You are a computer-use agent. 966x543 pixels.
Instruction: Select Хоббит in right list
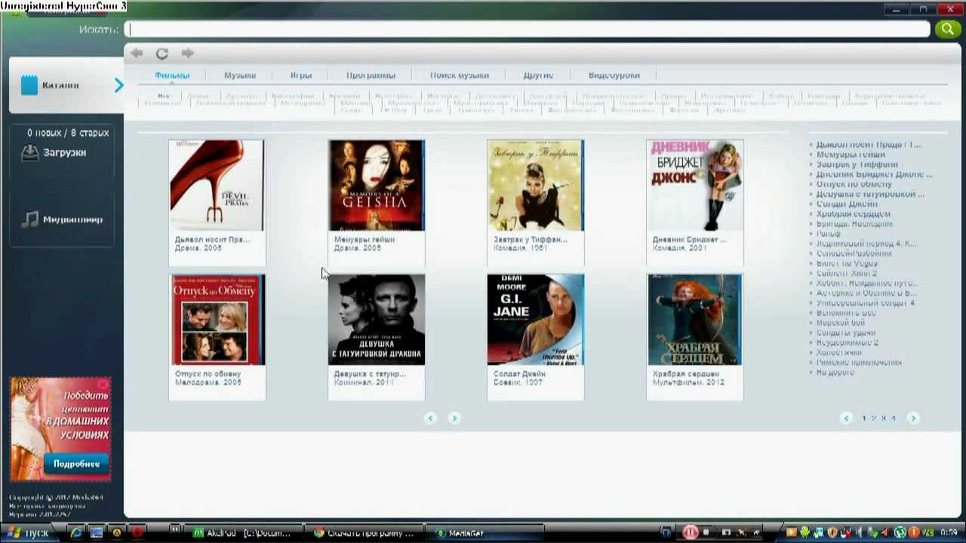[x=866, y=283]
